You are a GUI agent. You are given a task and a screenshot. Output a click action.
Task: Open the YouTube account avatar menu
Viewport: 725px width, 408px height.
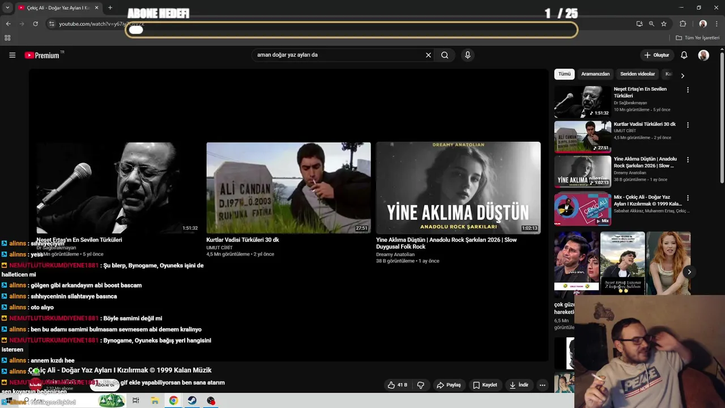point(703,55)
